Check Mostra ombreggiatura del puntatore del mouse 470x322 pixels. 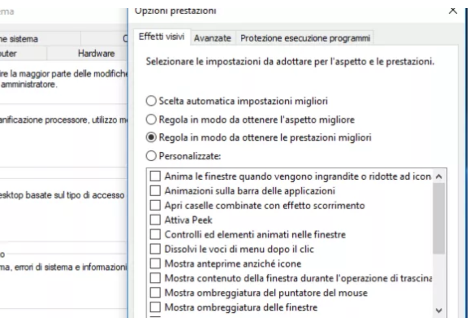click(155, 293)
